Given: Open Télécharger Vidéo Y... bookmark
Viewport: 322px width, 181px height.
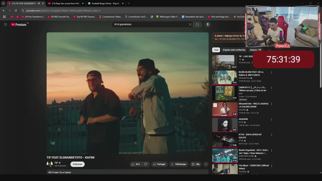Looking at the screenshot, I should coord(167,17).
